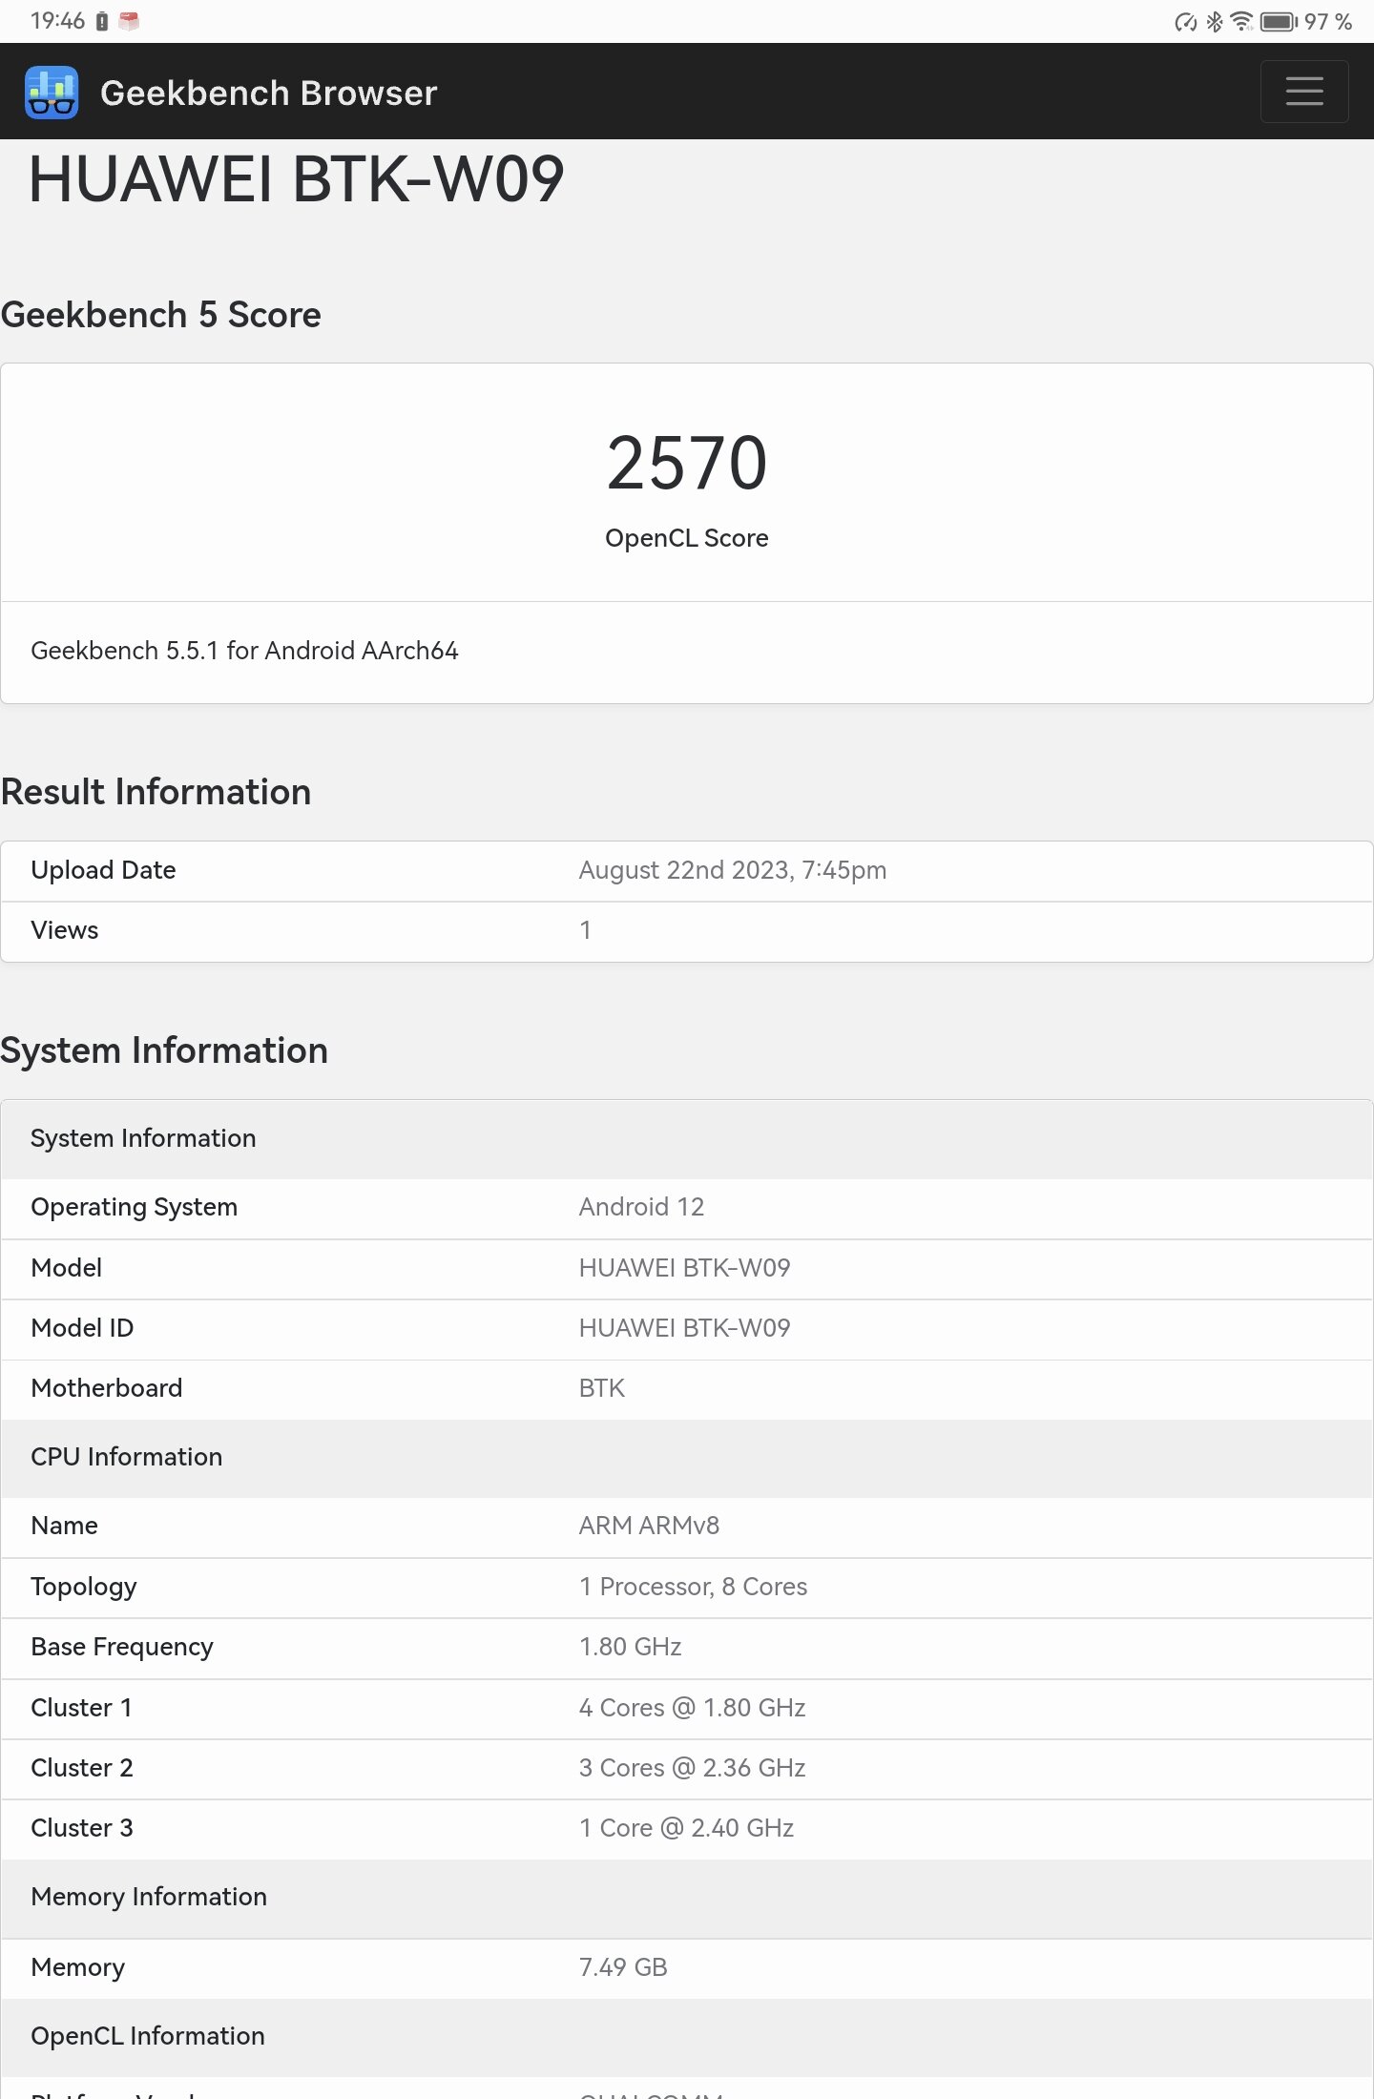Select 'Geekbench 5.5.1 for Android AArch64' text
Viewport: 1374px width, 2099px height.
coord(244,651)
